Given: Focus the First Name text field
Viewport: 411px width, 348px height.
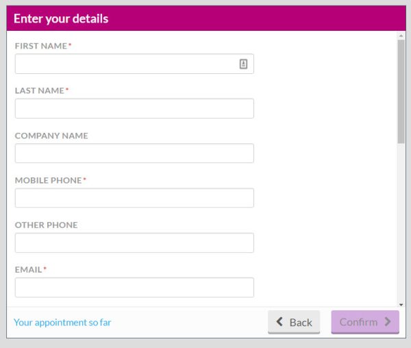Looking at the screenshot, I should click(127, 64).
